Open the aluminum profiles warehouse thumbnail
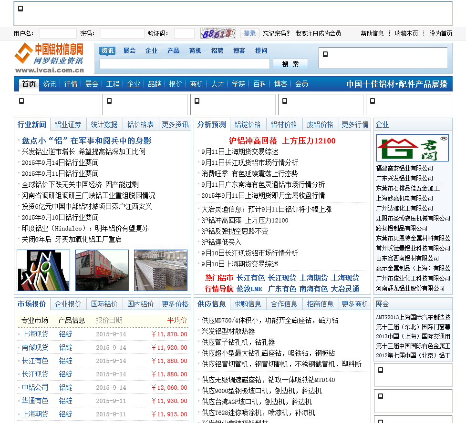 point(160,270)
